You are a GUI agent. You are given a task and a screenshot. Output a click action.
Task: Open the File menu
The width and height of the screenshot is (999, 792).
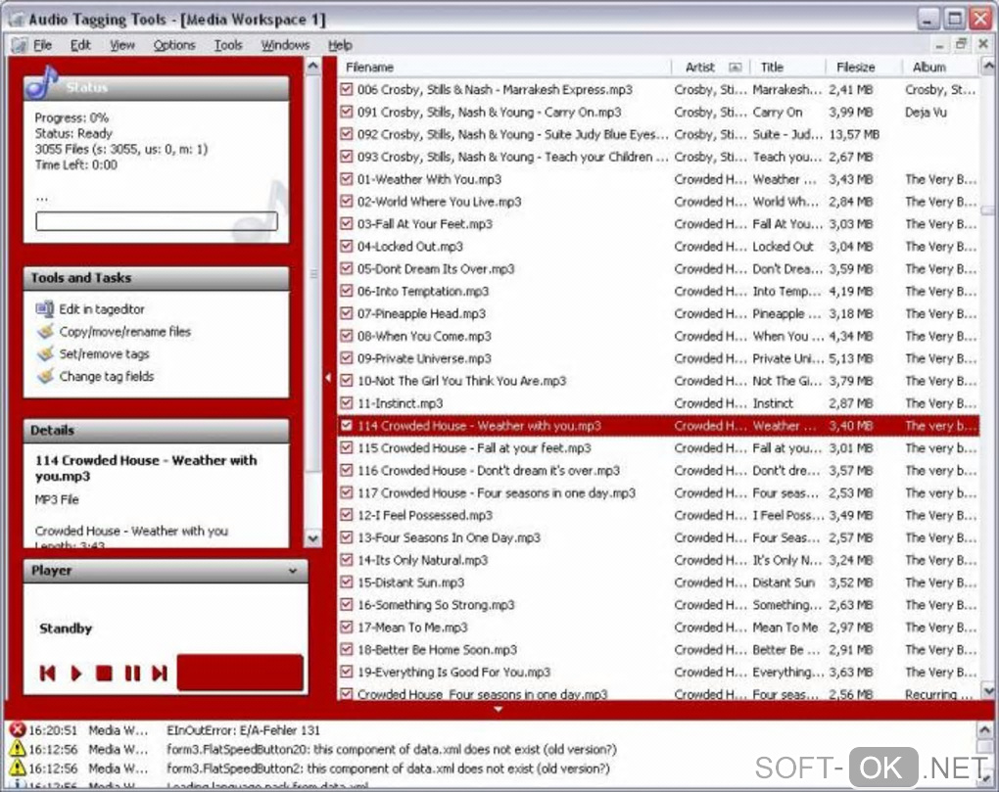coord(43,45)
